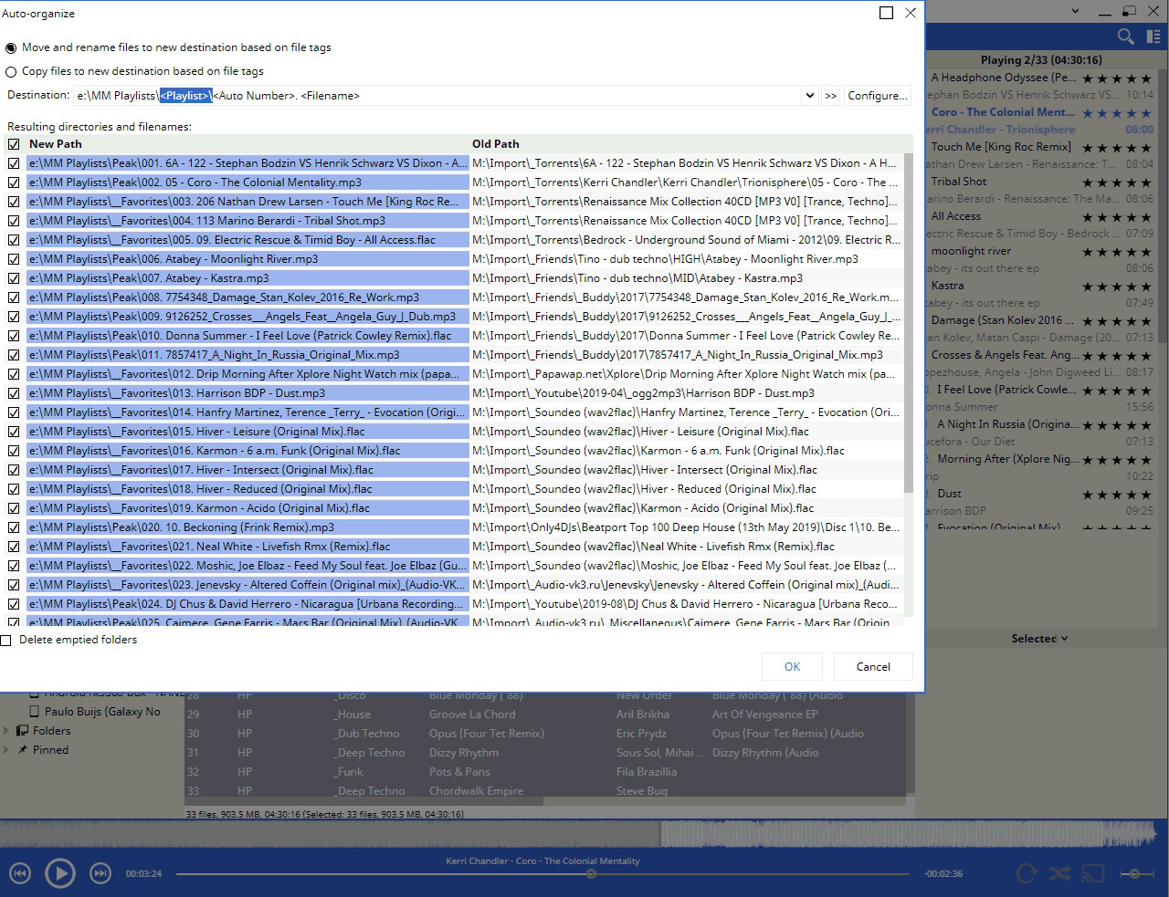Select the 'Copy files to new destination' option
Screen dimensions: 1169x897
[x=12, y=72]
